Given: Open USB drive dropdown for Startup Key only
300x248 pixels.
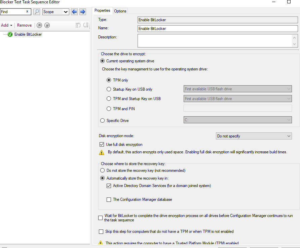Looking at the screenshot, I should (x=238, y=89).
